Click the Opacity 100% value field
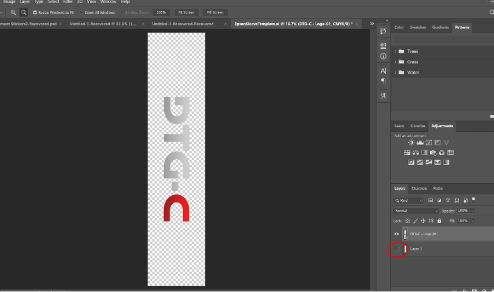 point(462,211)
